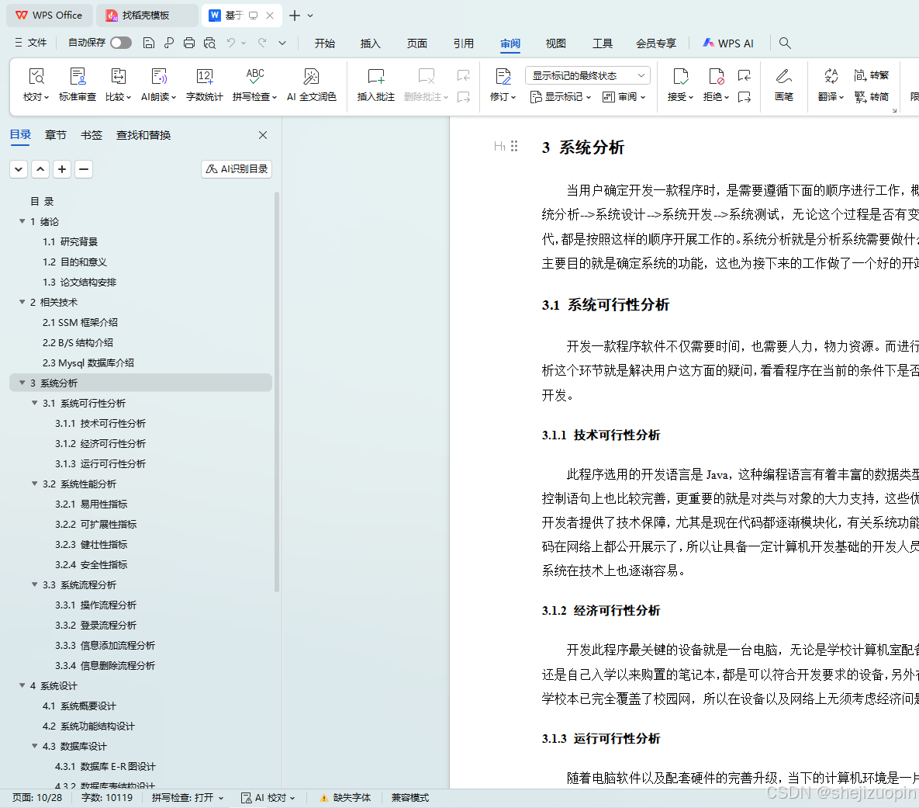Click 兼容模式 in status bar
Viewport: 919px width, 808px height.
410,798
